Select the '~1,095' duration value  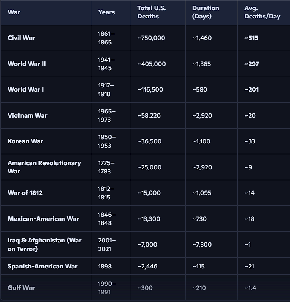coord(201,193)
